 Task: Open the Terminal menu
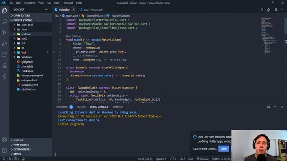[67, 3]
